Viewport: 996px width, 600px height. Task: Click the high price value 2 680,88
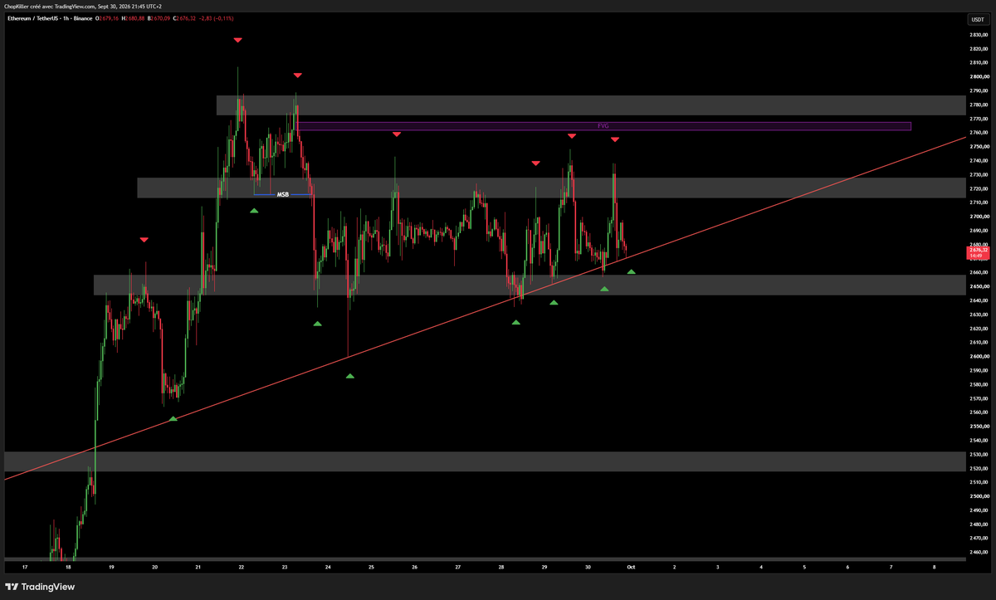tap(135, 18)
